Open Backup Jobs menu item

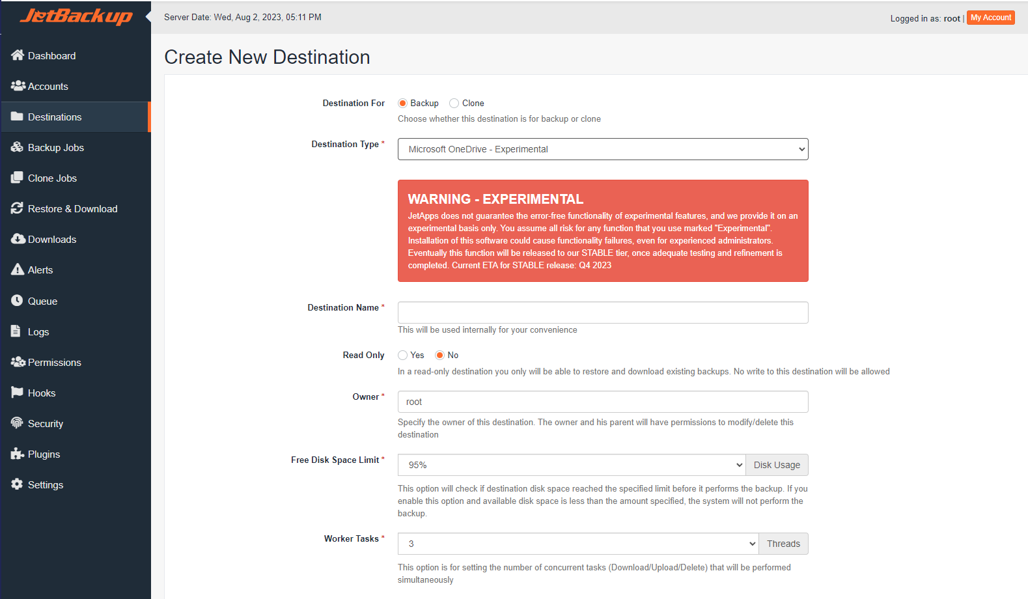point(76,147)
